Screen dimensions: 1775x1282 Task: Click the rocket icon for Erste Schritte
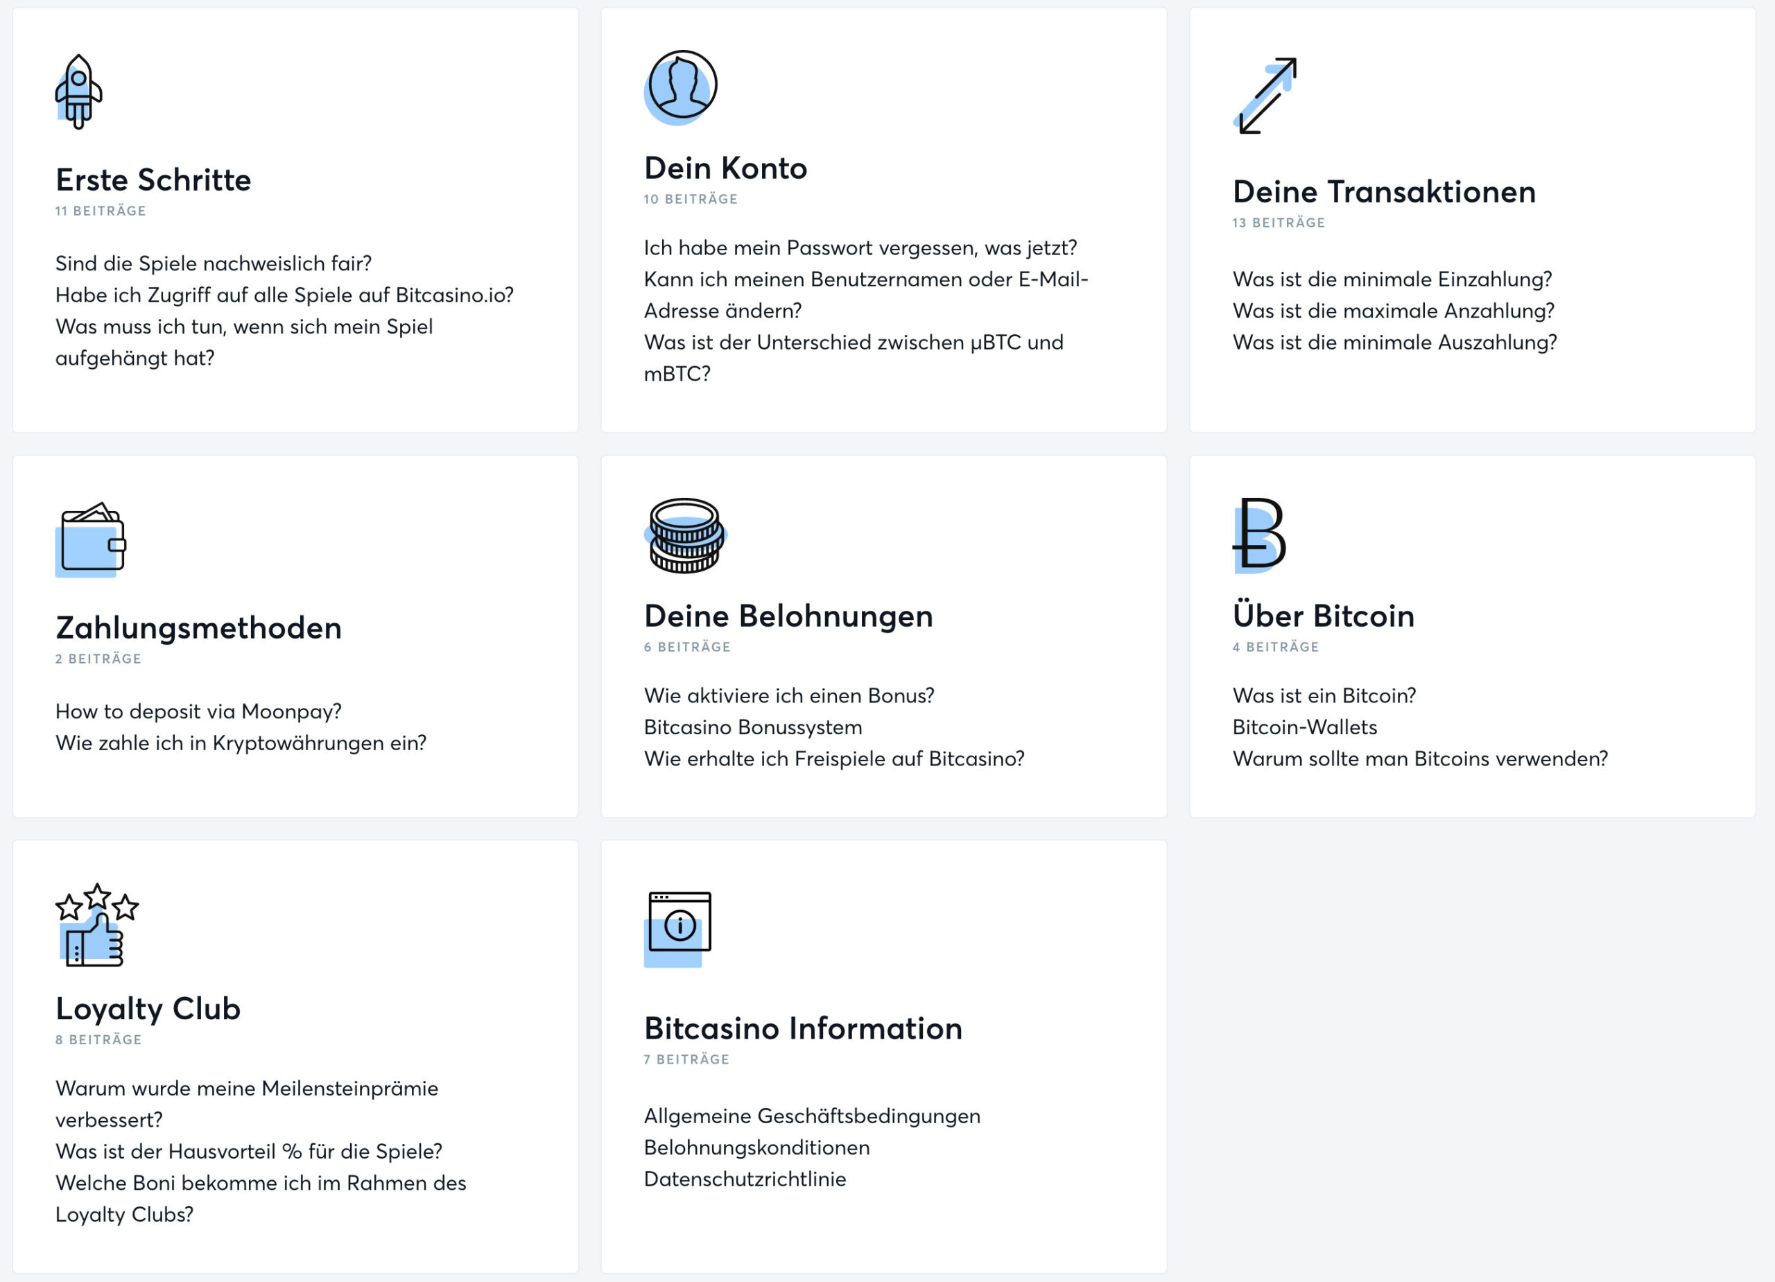click(x=78, y=92)
